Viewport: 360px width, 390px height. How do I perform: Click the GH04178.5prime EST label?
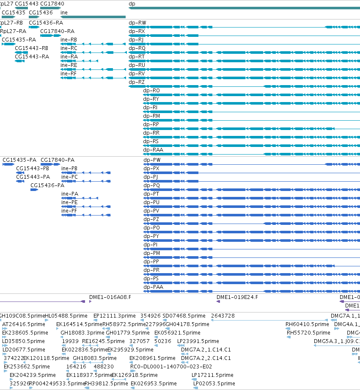pyautogui.click(x=187, y=324)
